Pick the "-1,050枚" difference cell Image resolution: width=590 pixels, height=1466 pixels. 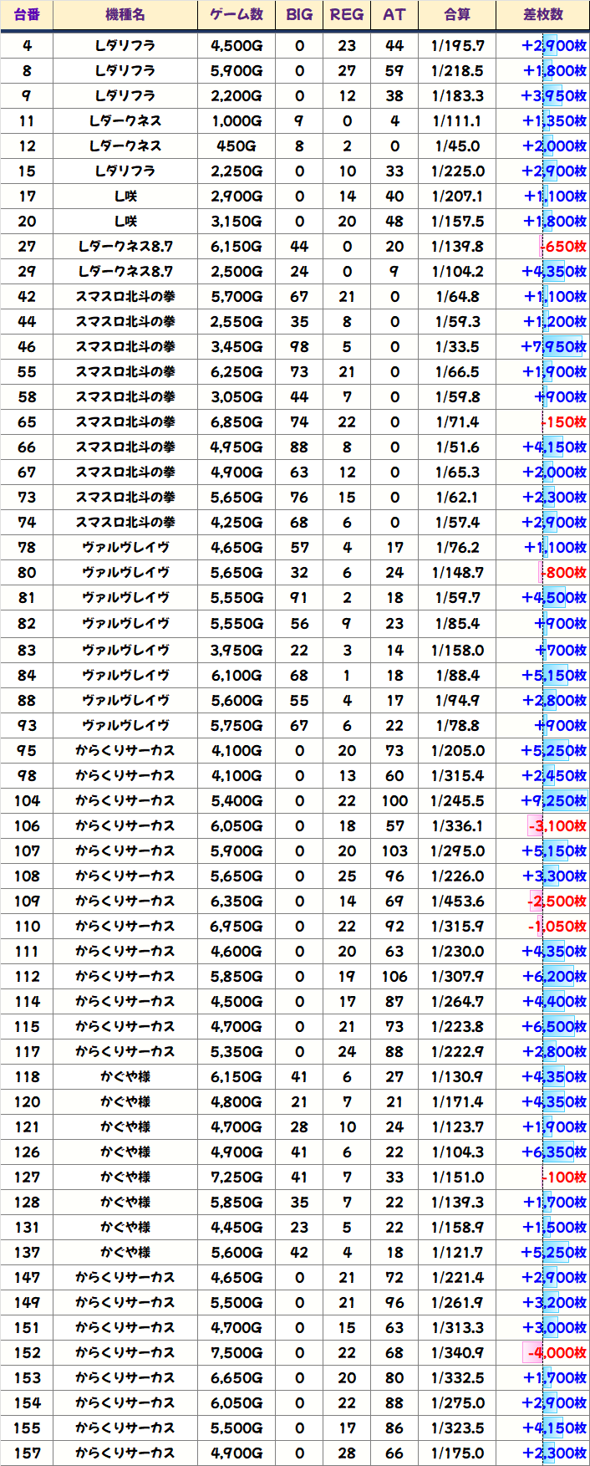pos(543,927)
